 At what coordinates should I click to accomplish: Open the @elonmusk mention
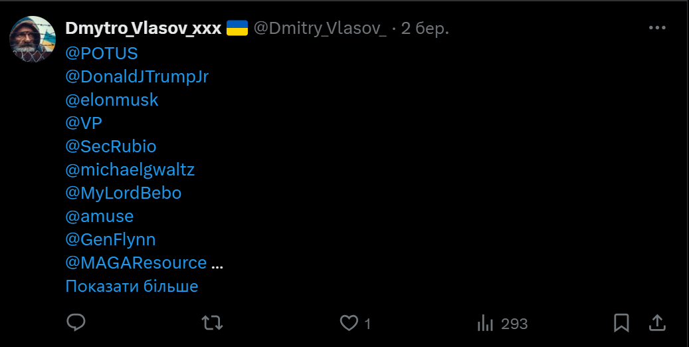(112, 100)
